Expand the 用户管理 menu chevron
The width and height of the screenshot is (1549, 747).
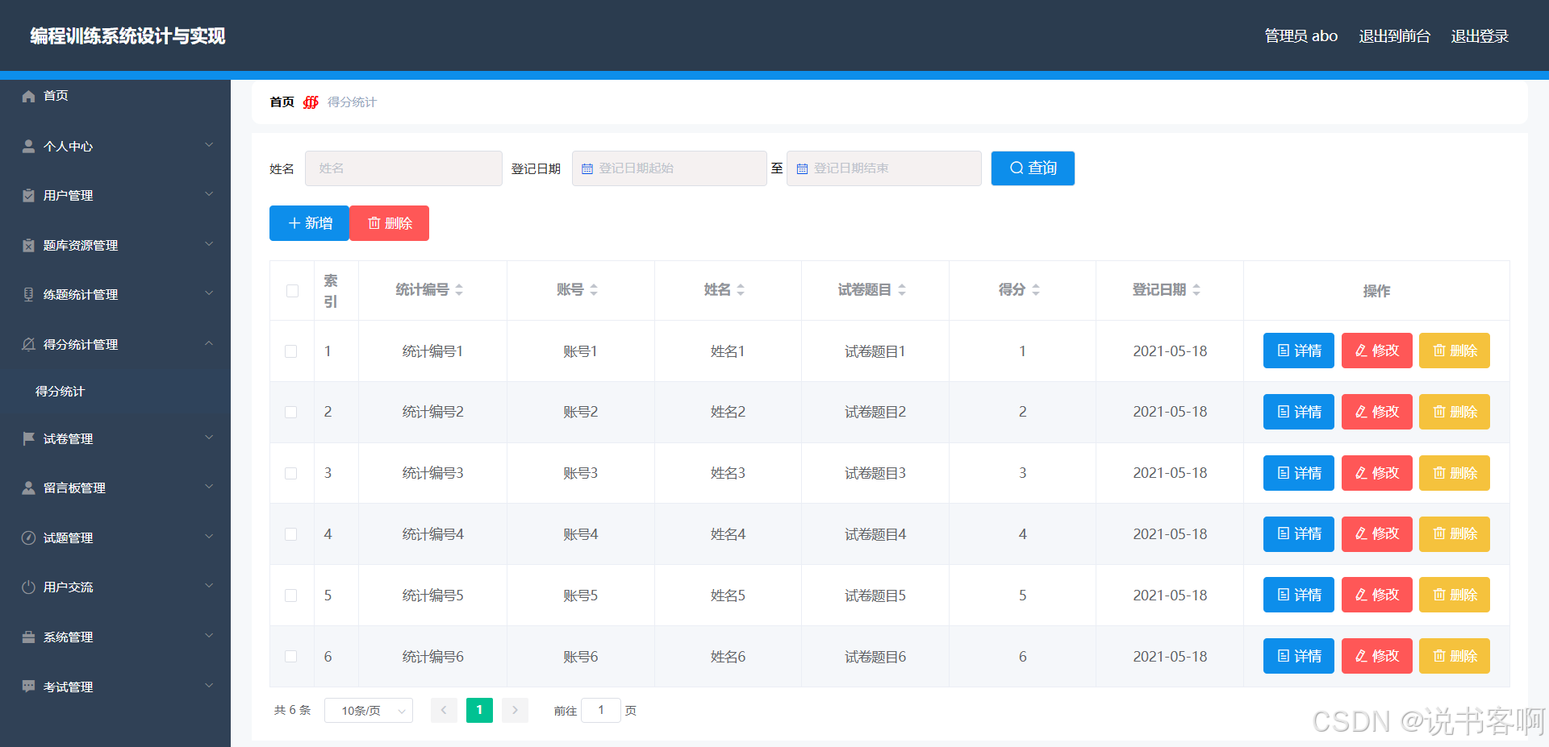209,194
